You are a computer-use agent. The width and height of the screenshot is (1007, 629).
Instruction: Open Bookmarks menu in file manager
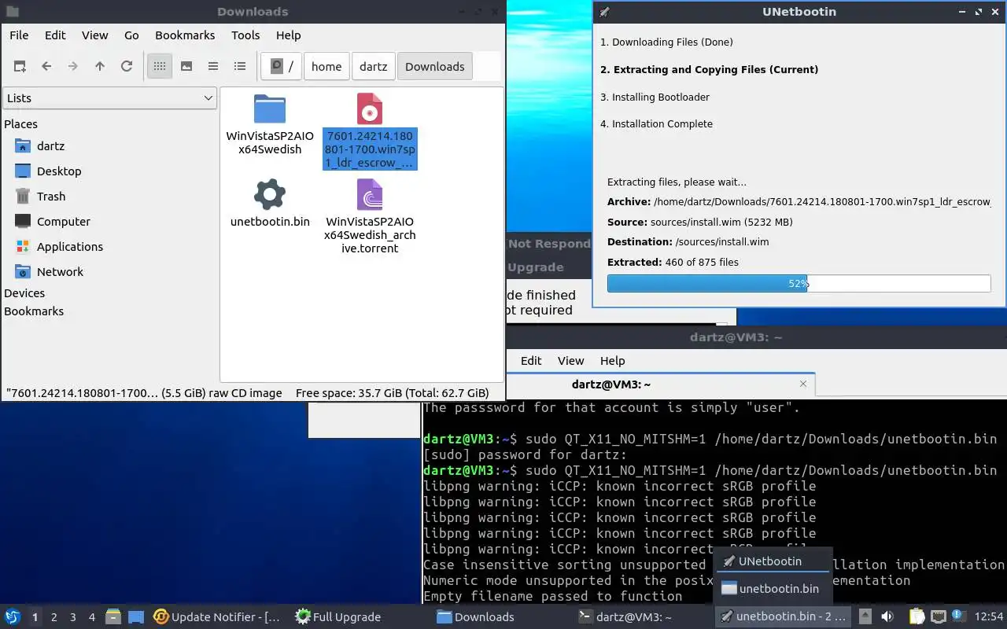(x=185, y=35)
